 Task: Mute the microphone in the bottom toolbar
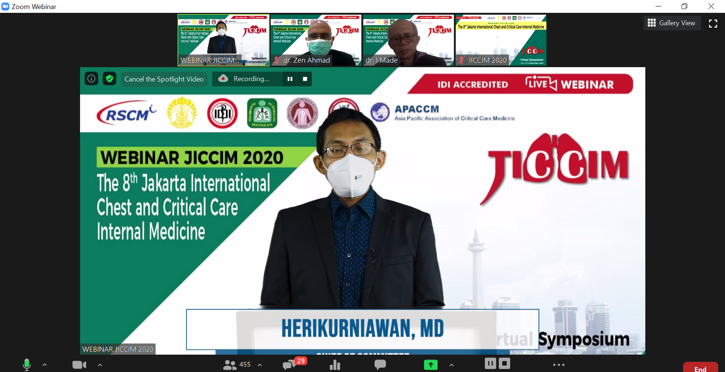click(x=26, y=364)
